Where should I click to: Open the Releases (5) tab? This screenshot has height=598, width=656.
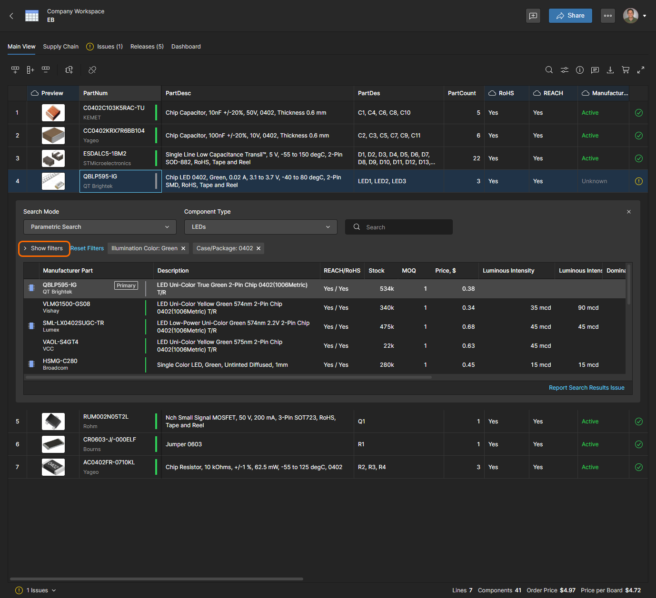point(147,47)
